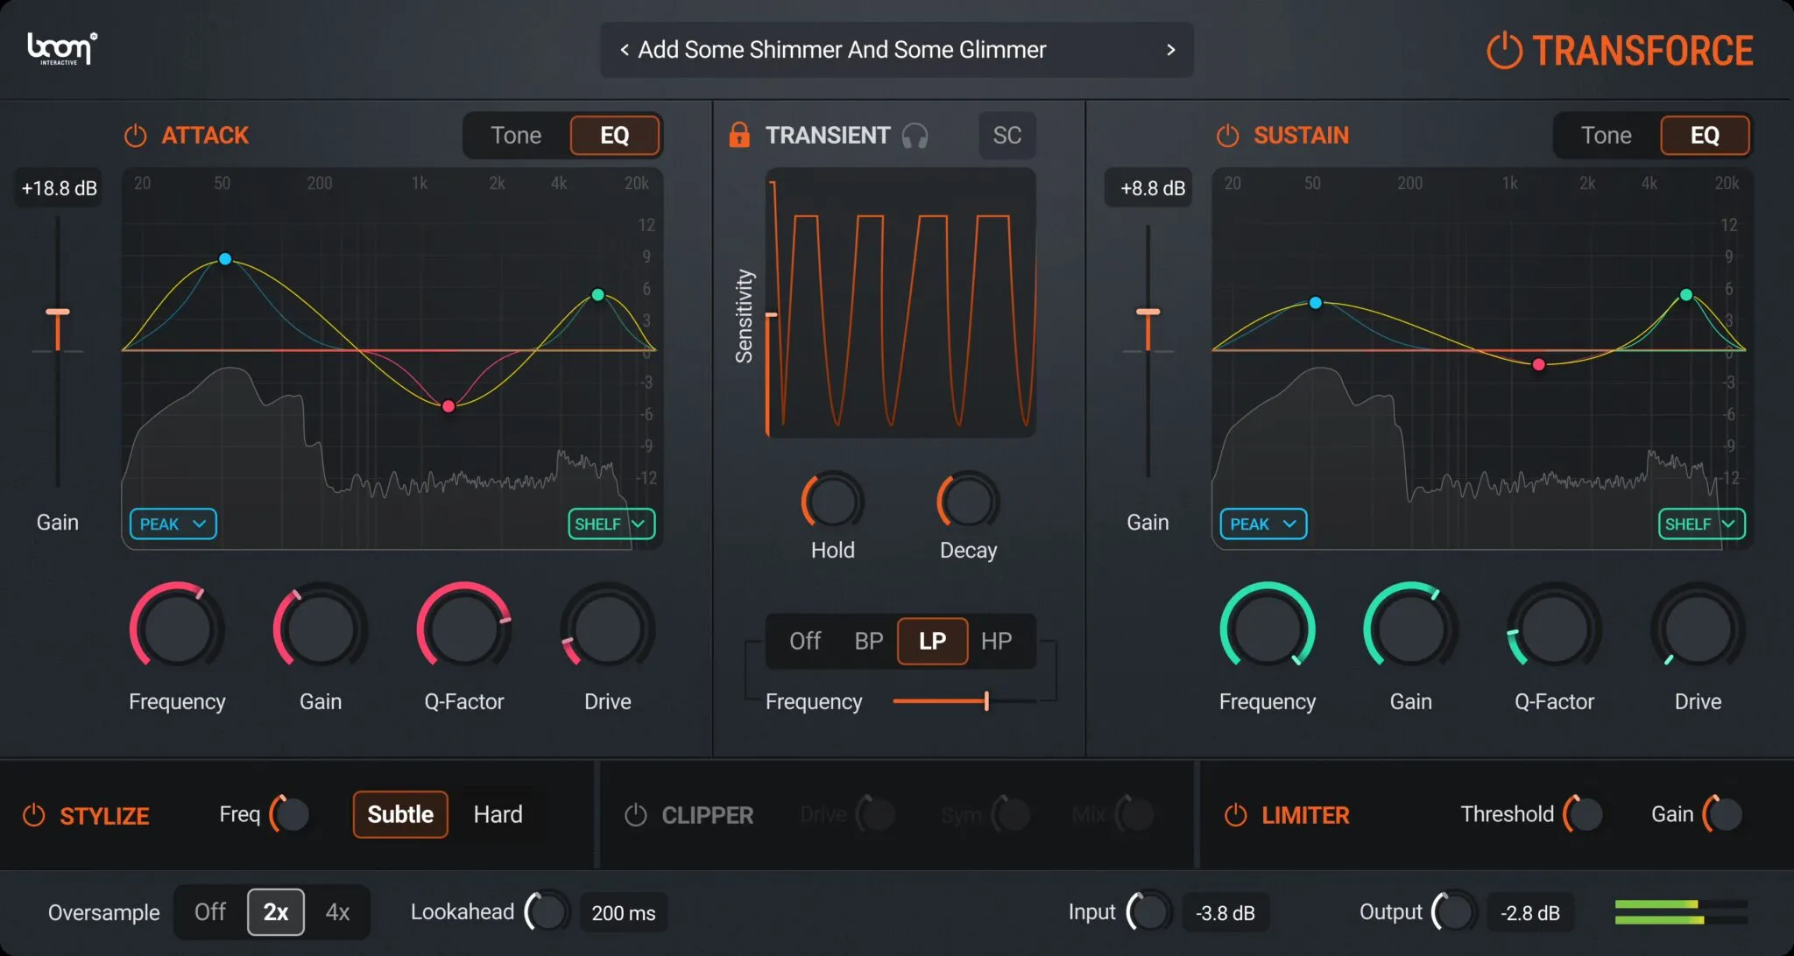Switch Attack section to EQ tab
Screen dimensions: 1794x956
615,136
